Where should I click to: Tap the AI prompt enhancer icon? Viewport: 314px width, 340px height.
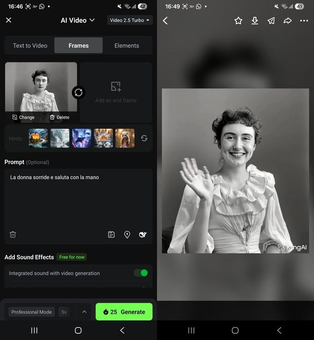point(143,235)
